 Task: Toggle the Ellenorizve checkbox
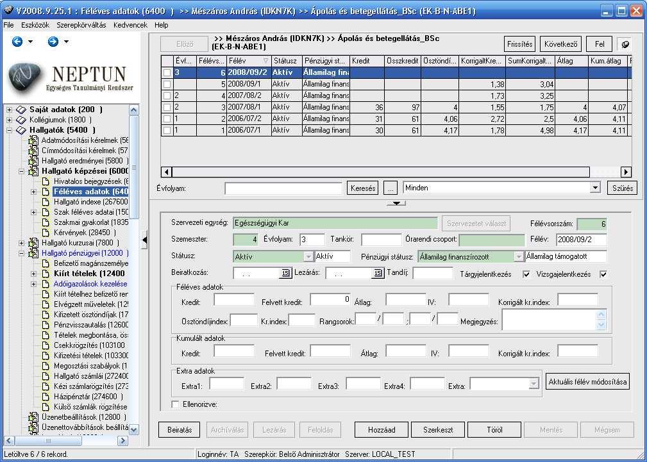[x=175, y=405]
